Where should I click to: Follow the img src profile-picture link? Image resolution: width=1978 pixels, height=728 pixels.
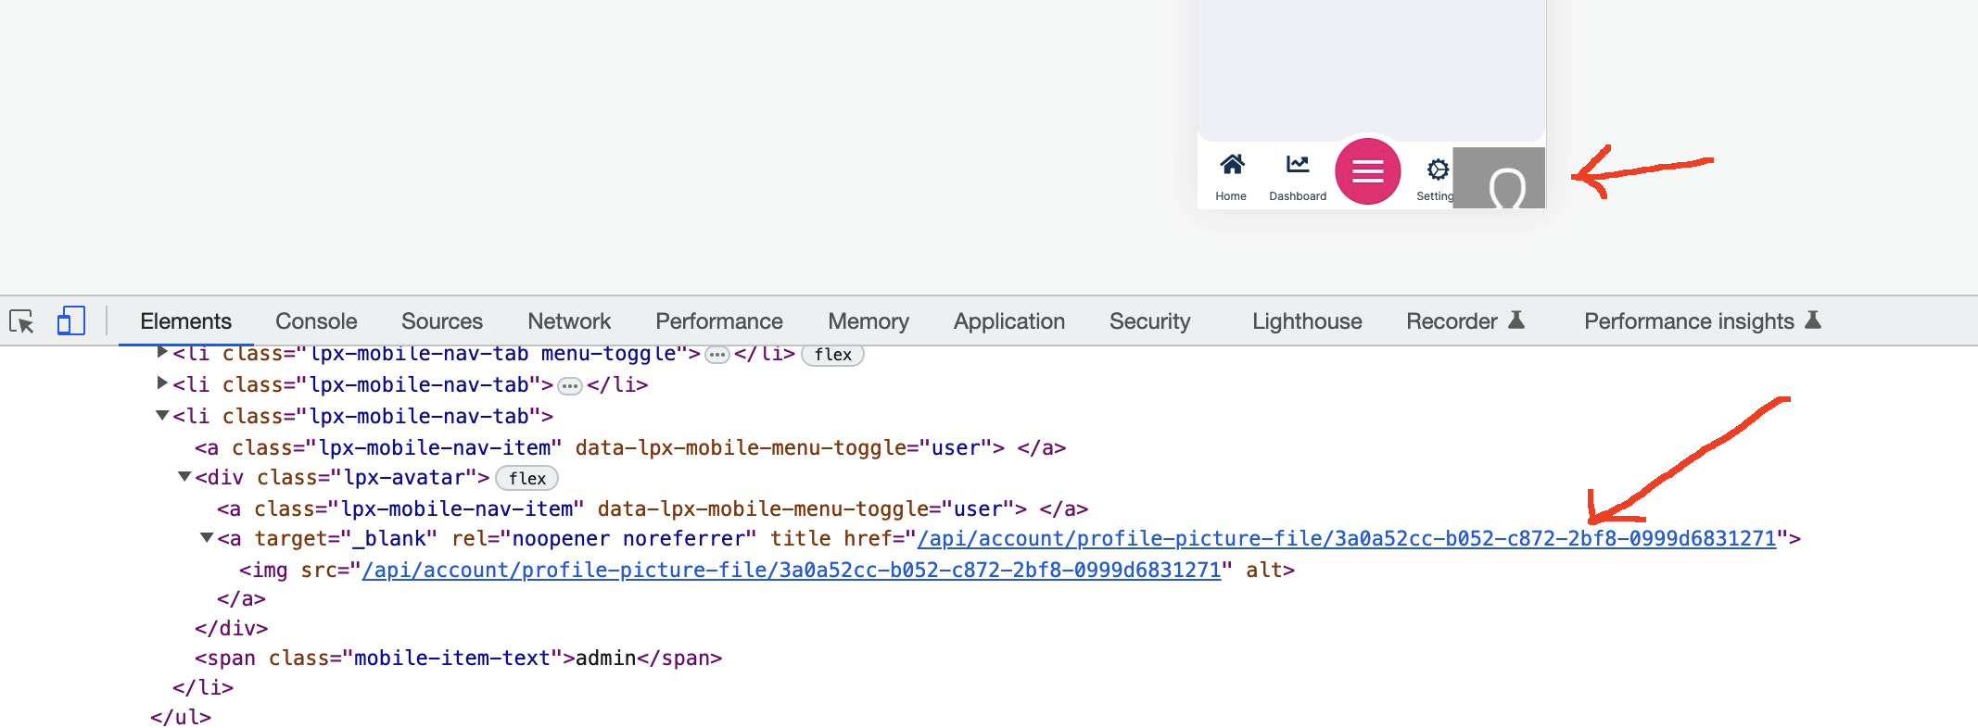(791, 571)
